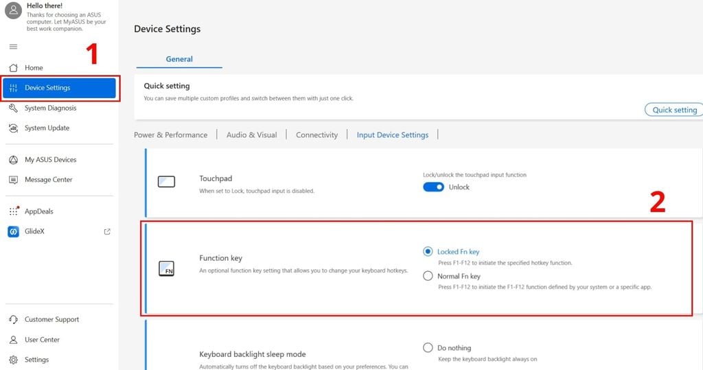The width and height of the screenshot is (703, 370).
Task: Collapse the sidebar with hamburger menu icon
Action: point(13,47)
